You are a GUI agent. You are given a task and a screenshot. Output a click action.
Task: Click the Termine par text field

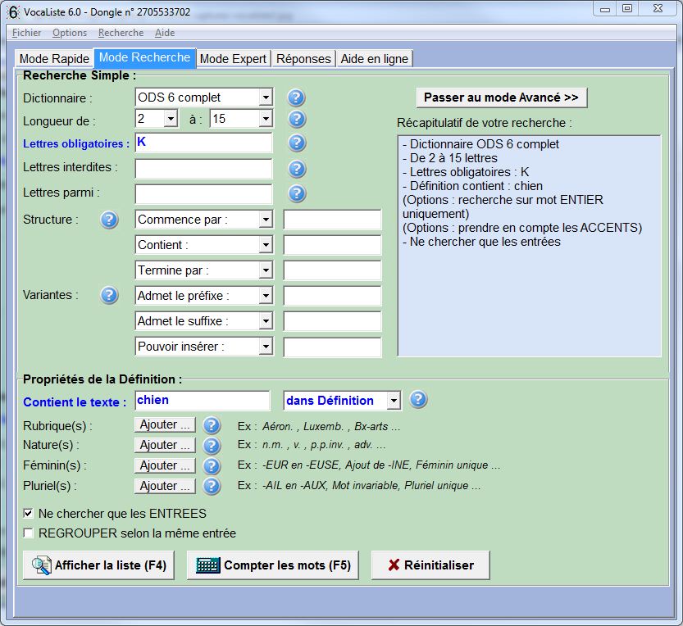332,270
